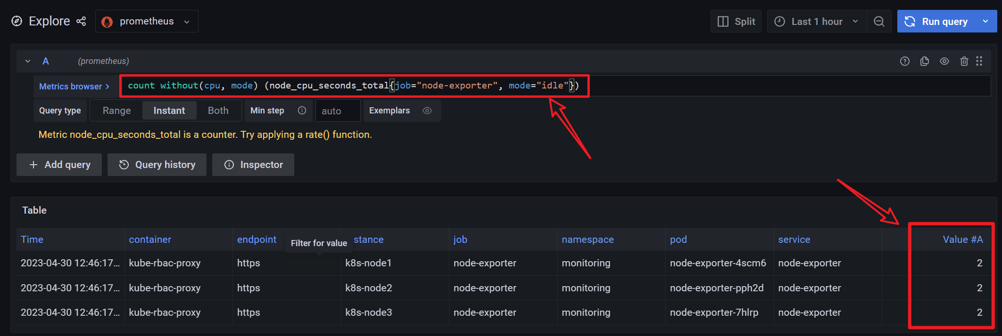Click the share icon next to Explore
Viewport: 1002px width, 336px height.
tap(81, 21)
